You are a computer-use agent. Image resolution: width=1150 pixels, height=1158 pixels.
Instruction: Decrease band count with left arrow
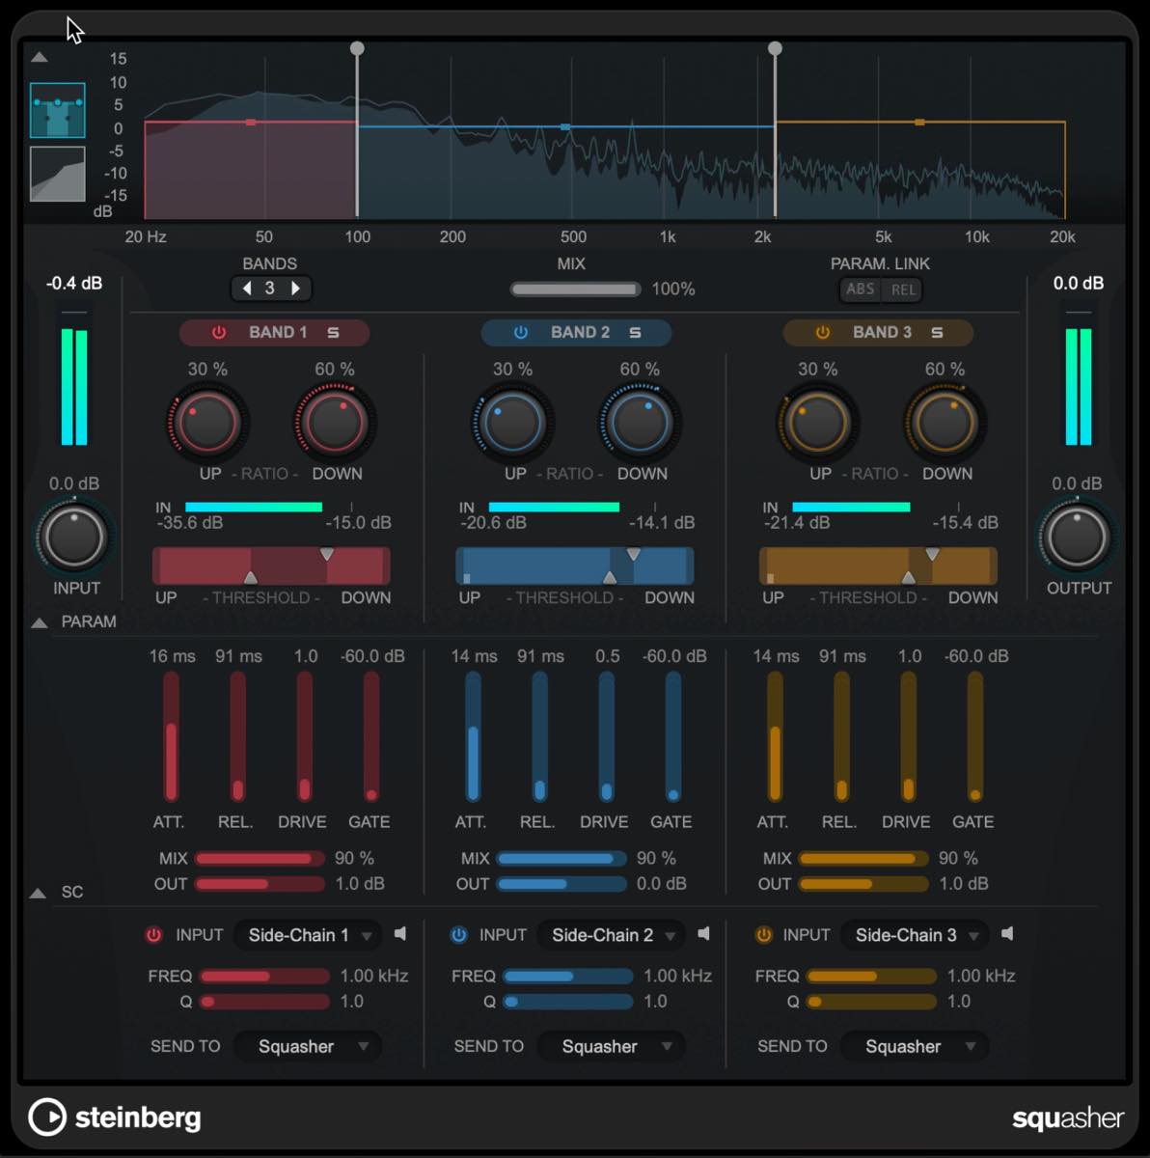[x=247, y=288]
